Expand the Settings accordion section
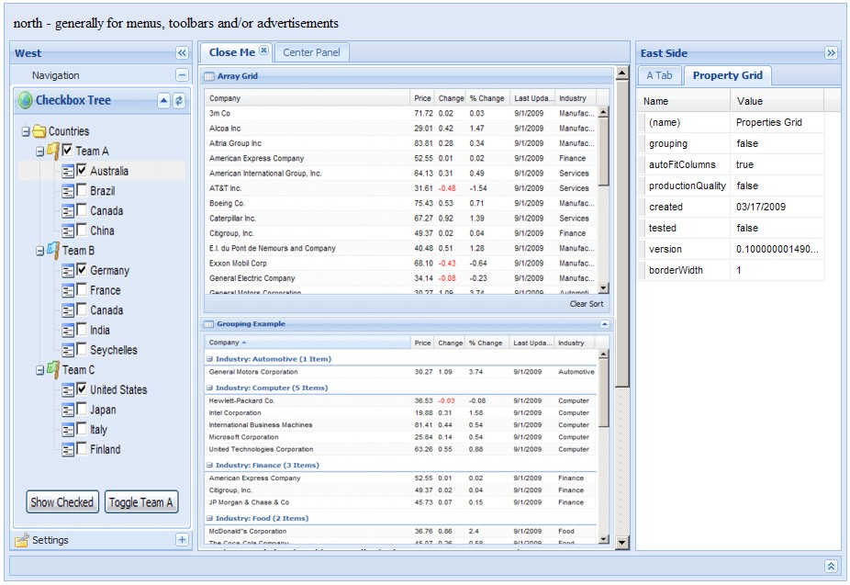This screenshot has height=585, width=850. (182, 540)
